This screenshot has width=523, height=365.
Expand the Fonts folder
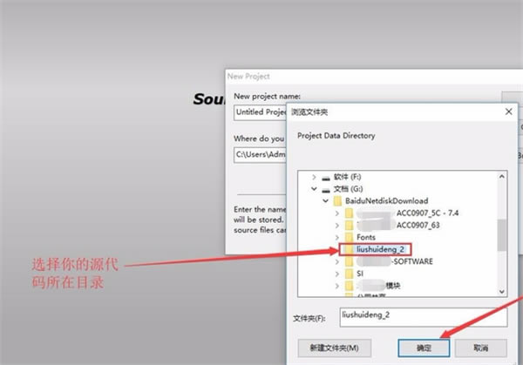coord(336,237)
